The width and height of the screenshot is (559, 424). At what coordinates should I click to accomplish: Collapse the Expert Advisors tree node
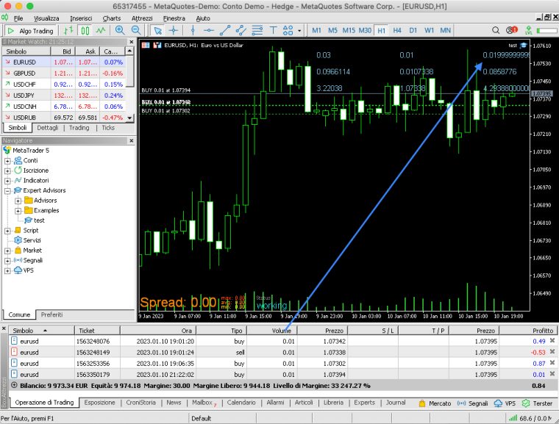coord(7,190)
